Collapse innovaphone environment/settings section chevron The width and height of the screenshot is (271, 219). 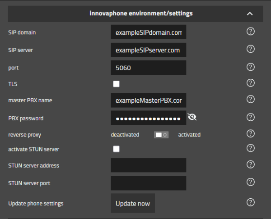pos(250,14)
